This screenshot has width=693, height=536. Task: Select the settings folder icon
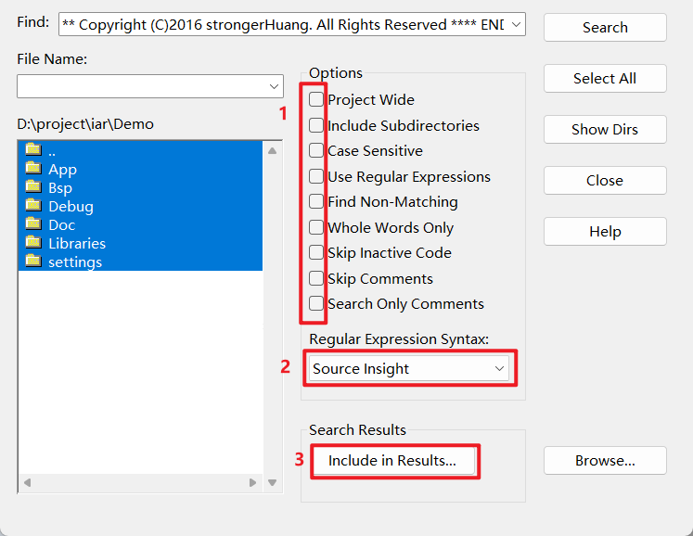pyautogui.click(x=33, y=261)
